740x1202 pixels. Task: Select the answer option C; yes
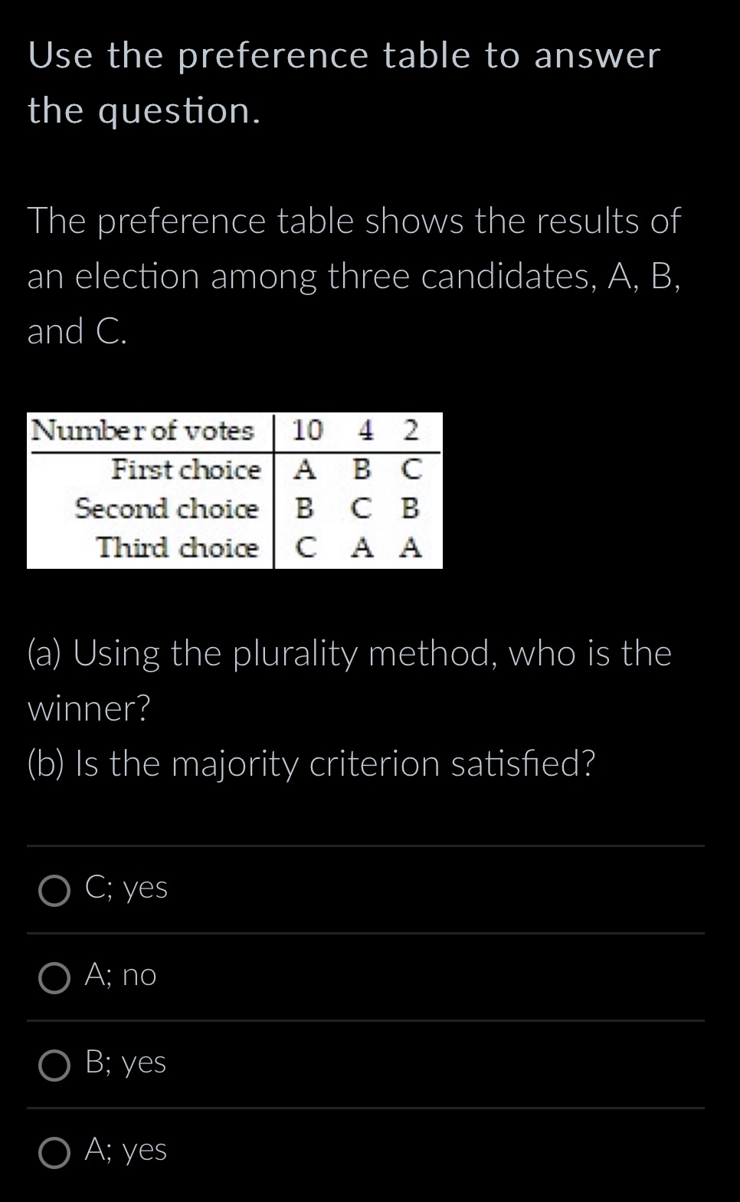coord(126,888)
